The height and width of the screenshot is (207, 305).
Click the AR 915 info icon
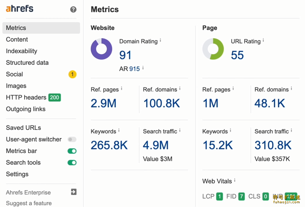click(143, 68)
